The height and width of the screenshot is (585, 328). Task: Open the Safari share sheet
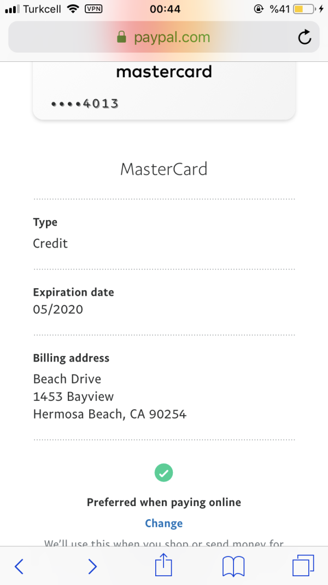[163, 565]
